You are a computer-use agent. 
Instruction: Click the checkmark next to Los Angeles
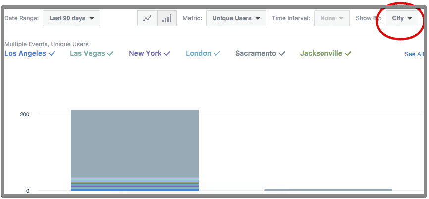(52, 54)
